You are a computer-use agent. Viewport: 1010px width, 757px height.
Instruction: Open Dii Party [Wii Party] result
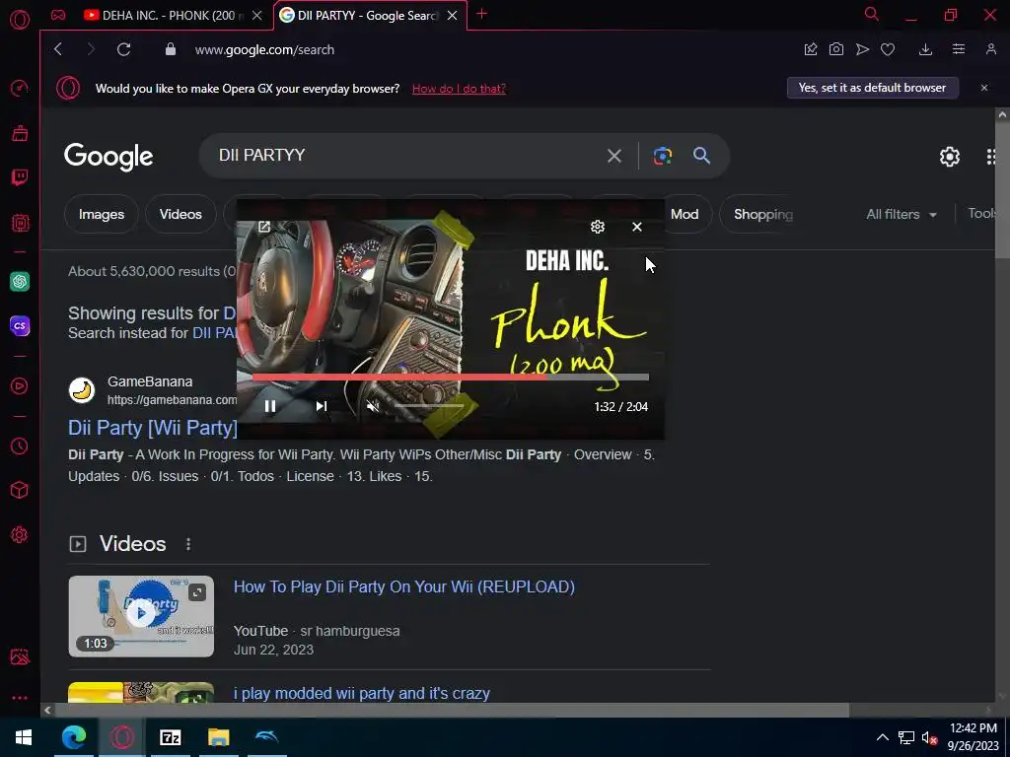pyautogui.click(x=153, y=428)
